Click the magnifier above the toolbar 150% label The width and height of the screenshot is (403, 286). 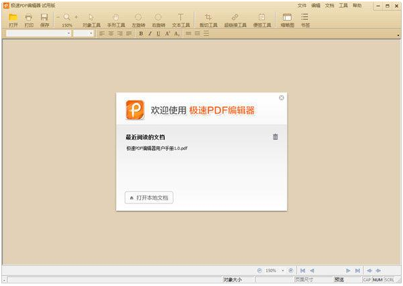tap(67, 17)
